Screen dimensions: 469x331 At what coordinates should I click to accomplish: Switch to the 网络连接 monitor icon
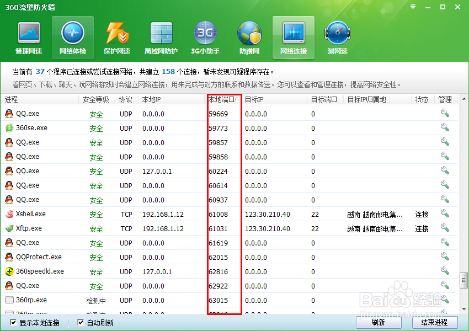(x=294, y=38)
